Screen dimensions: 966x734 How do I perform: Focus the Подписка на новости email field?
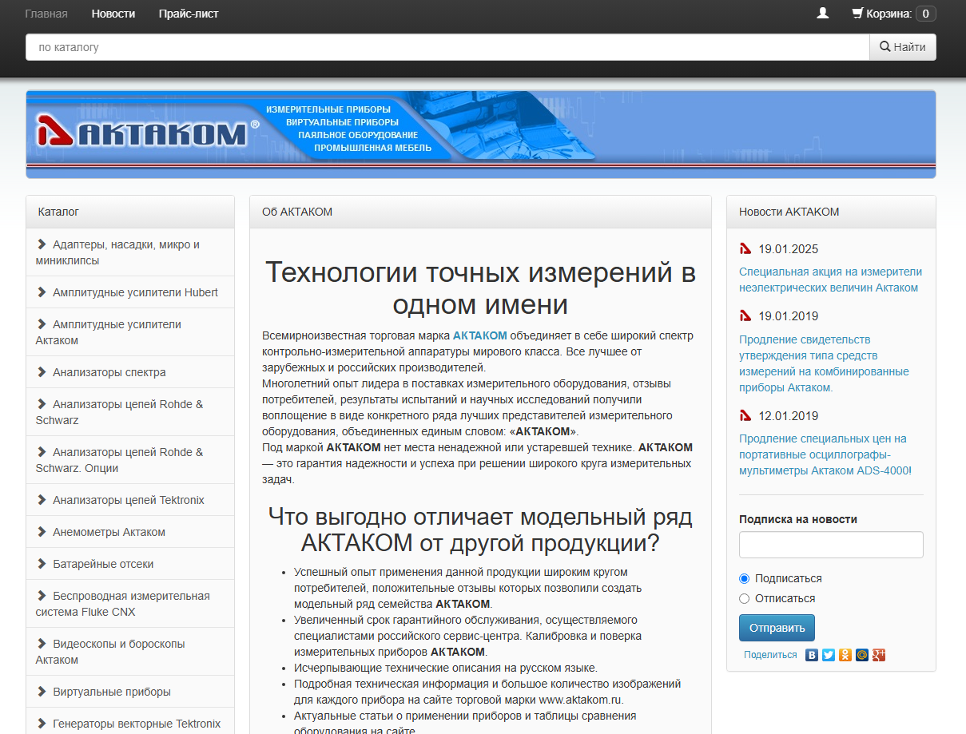(831, 545)
